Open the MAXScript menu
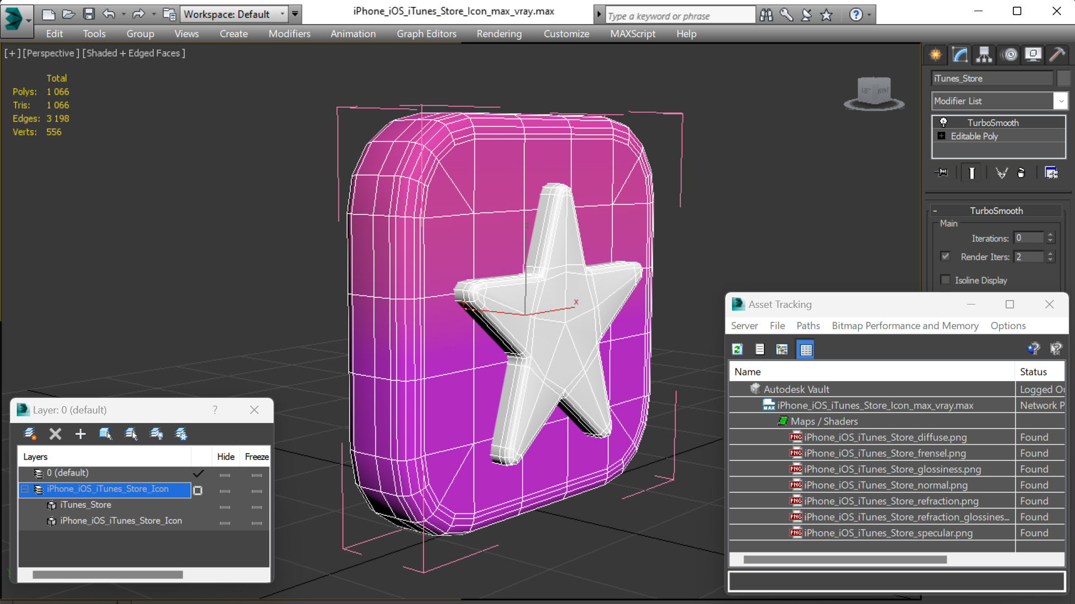The width and height of the screenshot is (1075, 604). pyautogui.click(x=632, y=34)
